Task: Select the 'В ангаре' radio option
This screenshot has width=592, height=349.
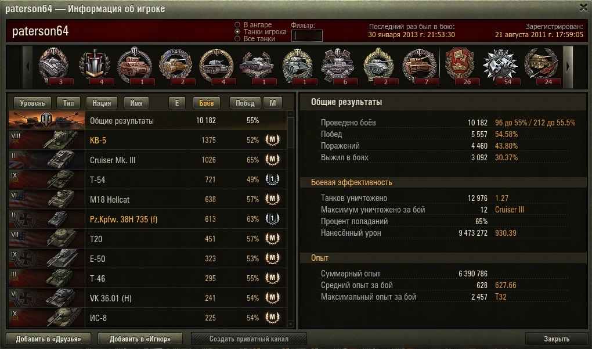Action: 237,25
